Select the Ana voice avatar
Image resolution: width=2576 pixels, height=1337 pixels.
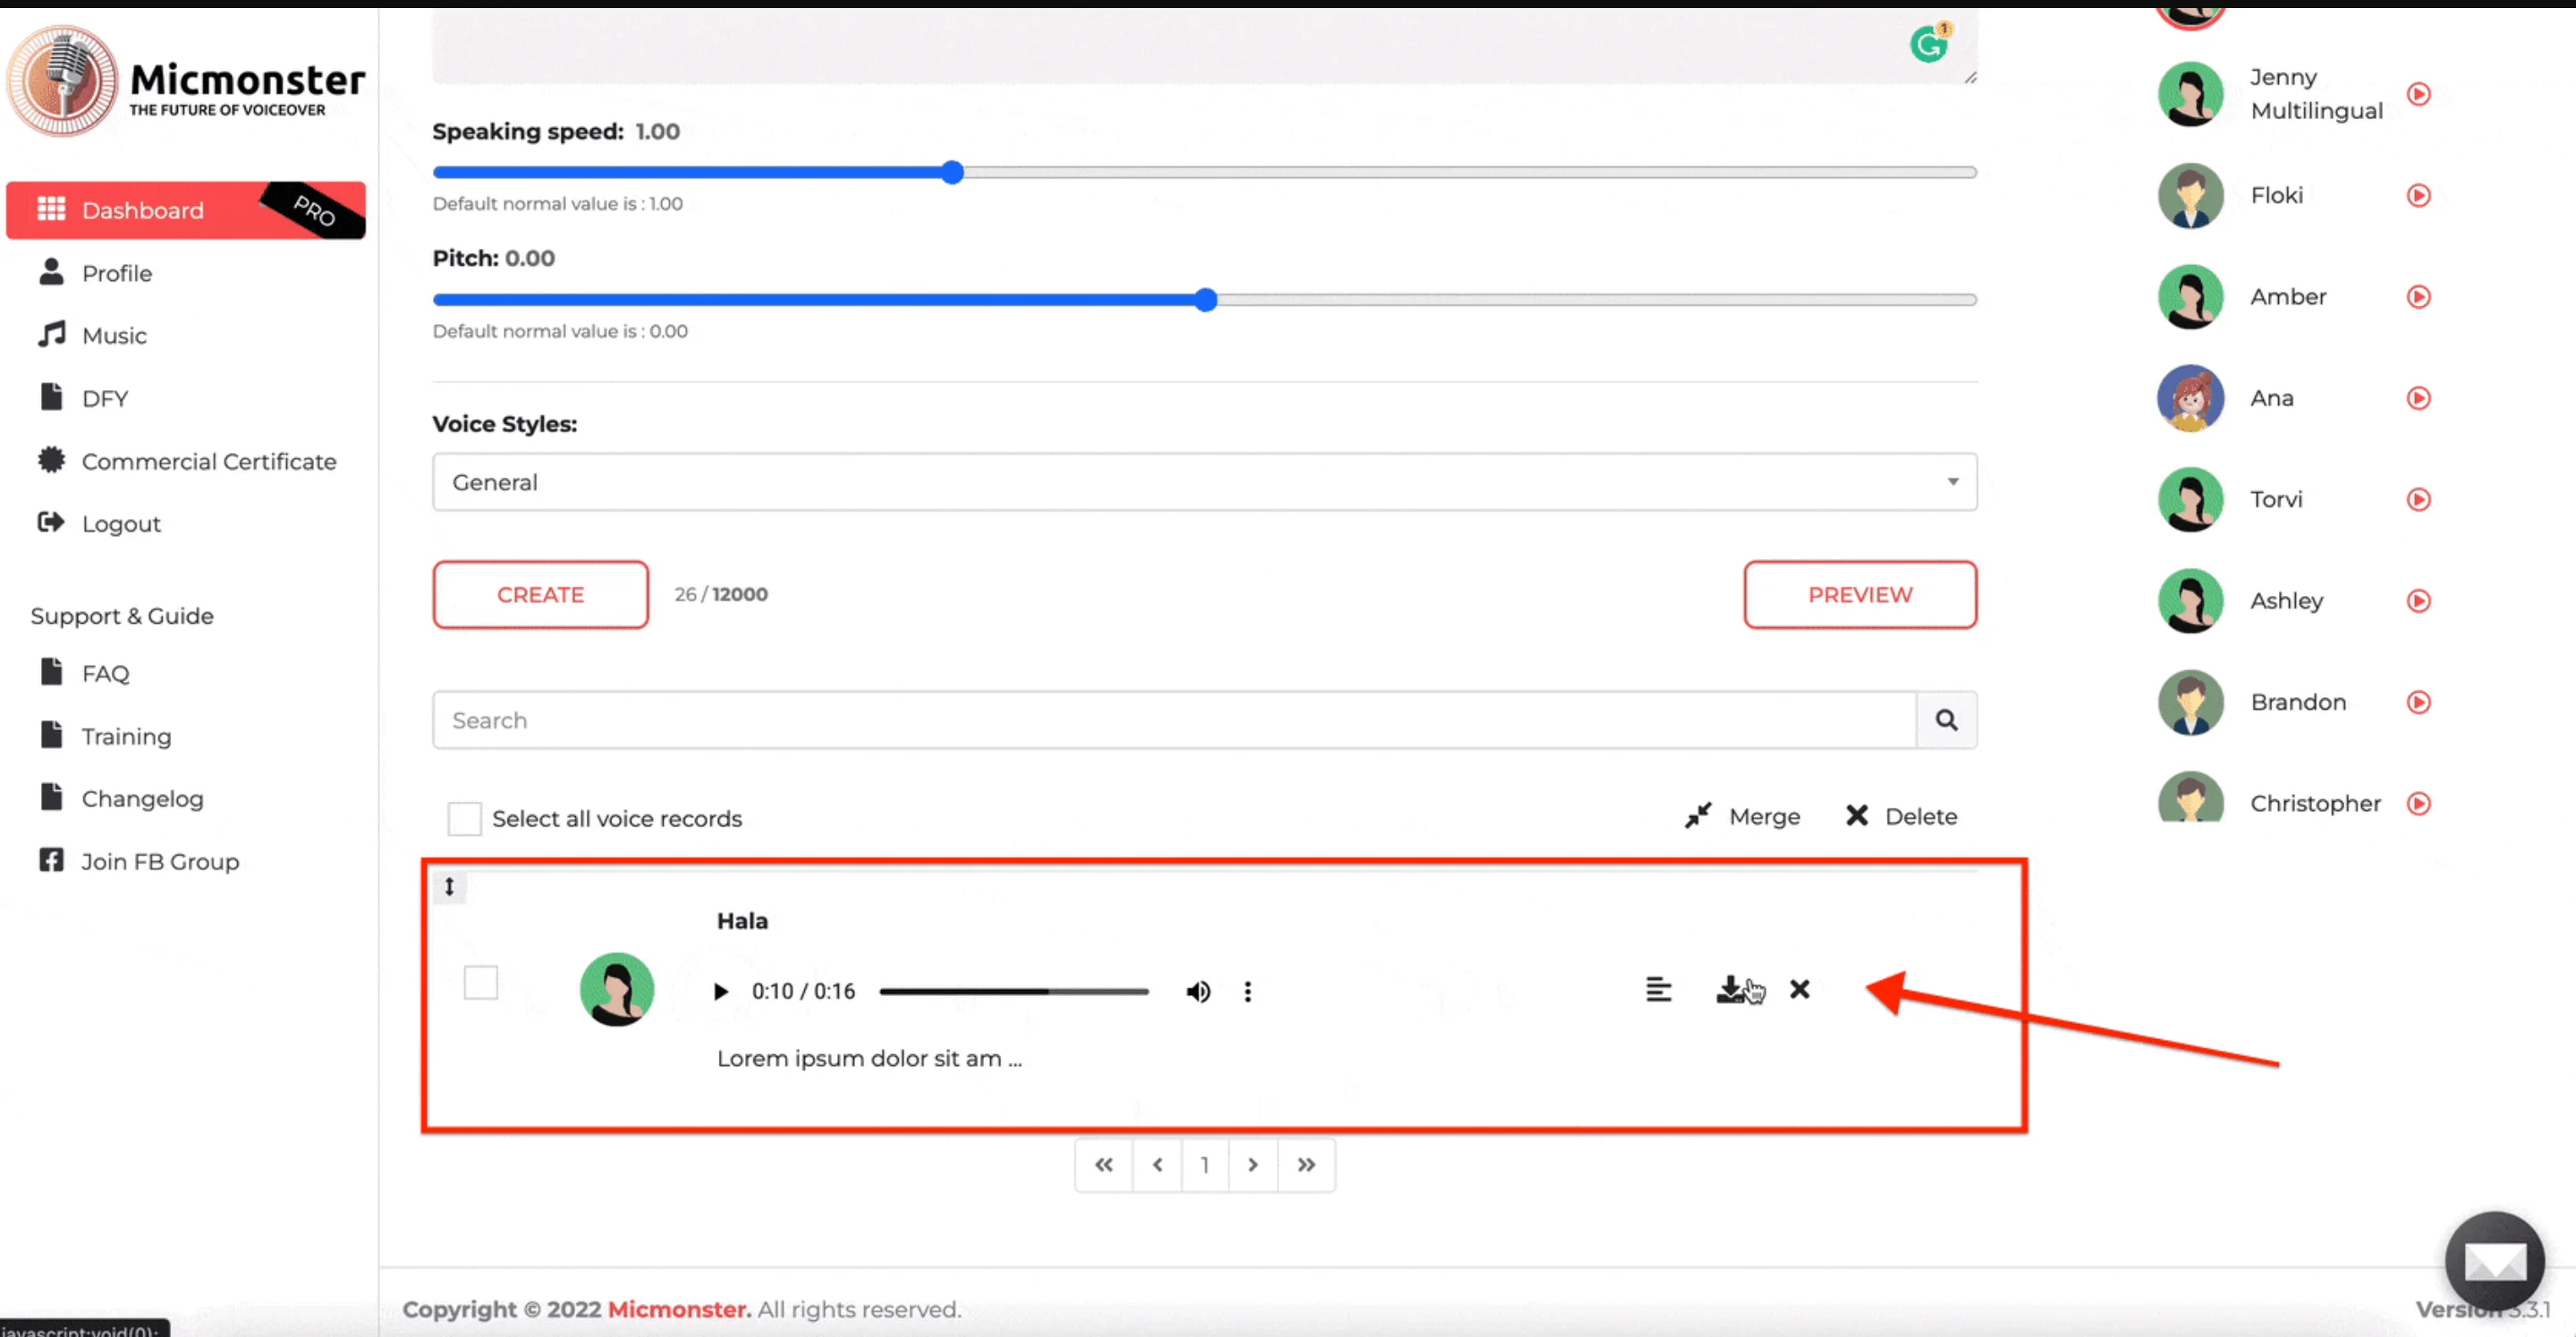point(2190,398)
